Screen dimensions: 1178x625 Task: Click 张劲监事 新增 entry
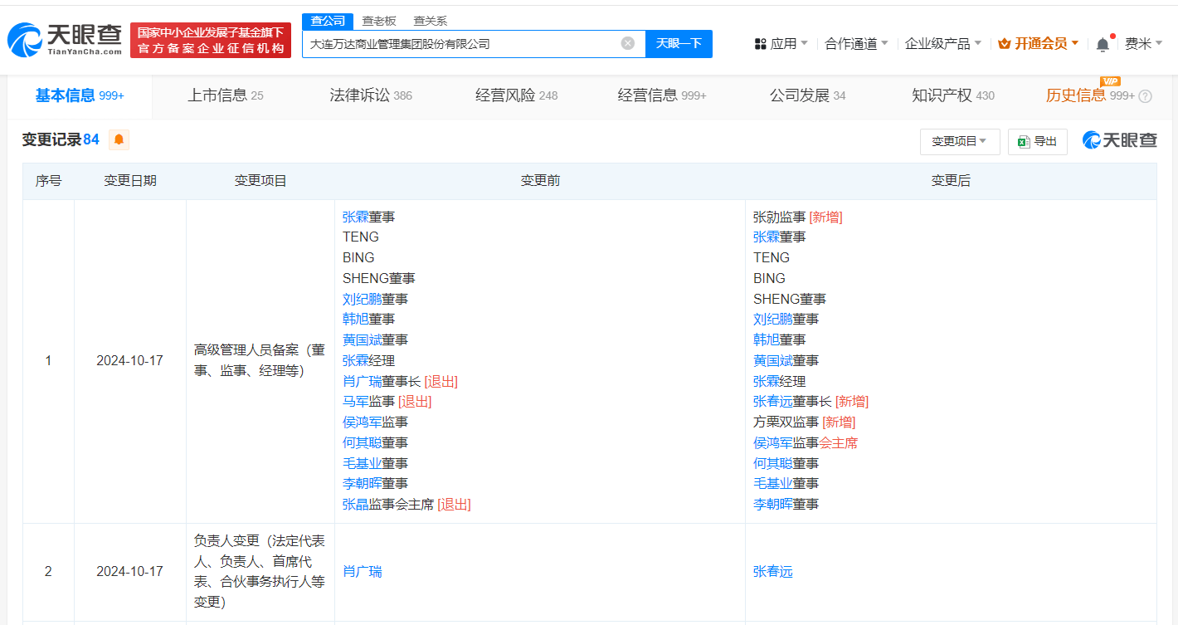[x=798, y=217]
